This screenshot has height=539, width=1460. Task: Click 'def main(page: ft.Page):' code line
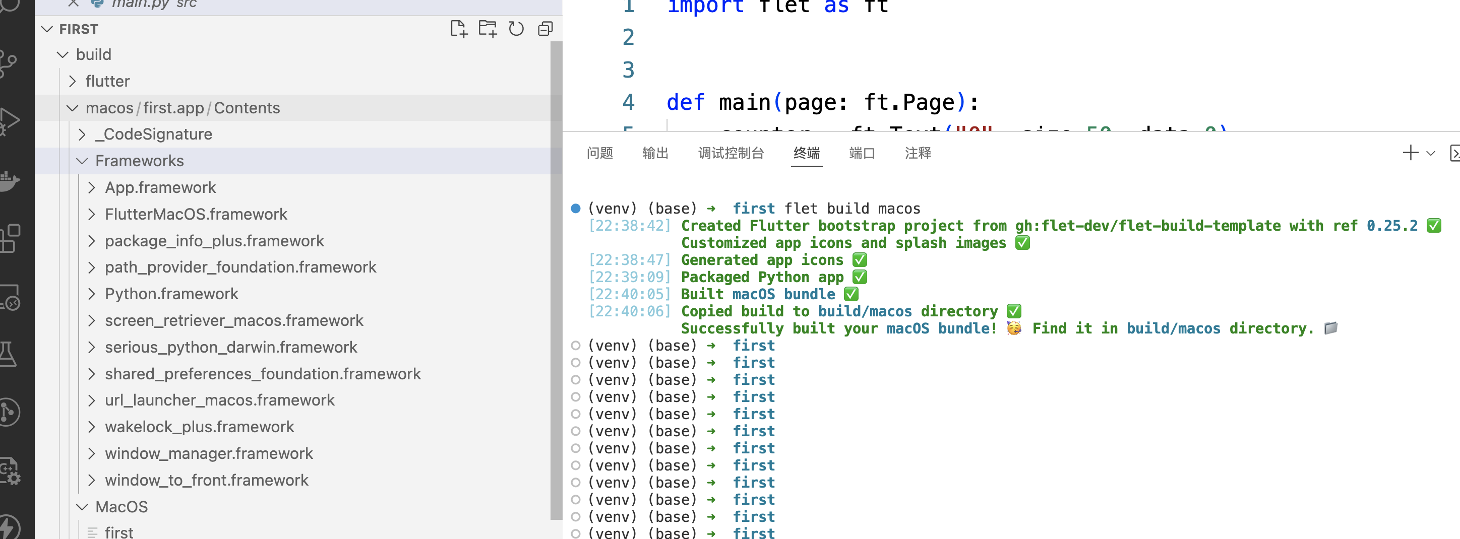(822, 102)
